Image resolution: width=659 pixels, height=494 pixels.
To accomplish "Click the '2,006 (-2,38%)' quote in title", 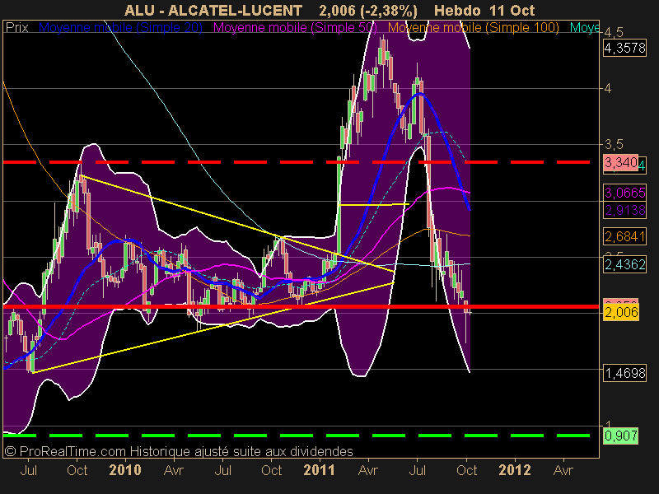I will (x=368, y=10).
